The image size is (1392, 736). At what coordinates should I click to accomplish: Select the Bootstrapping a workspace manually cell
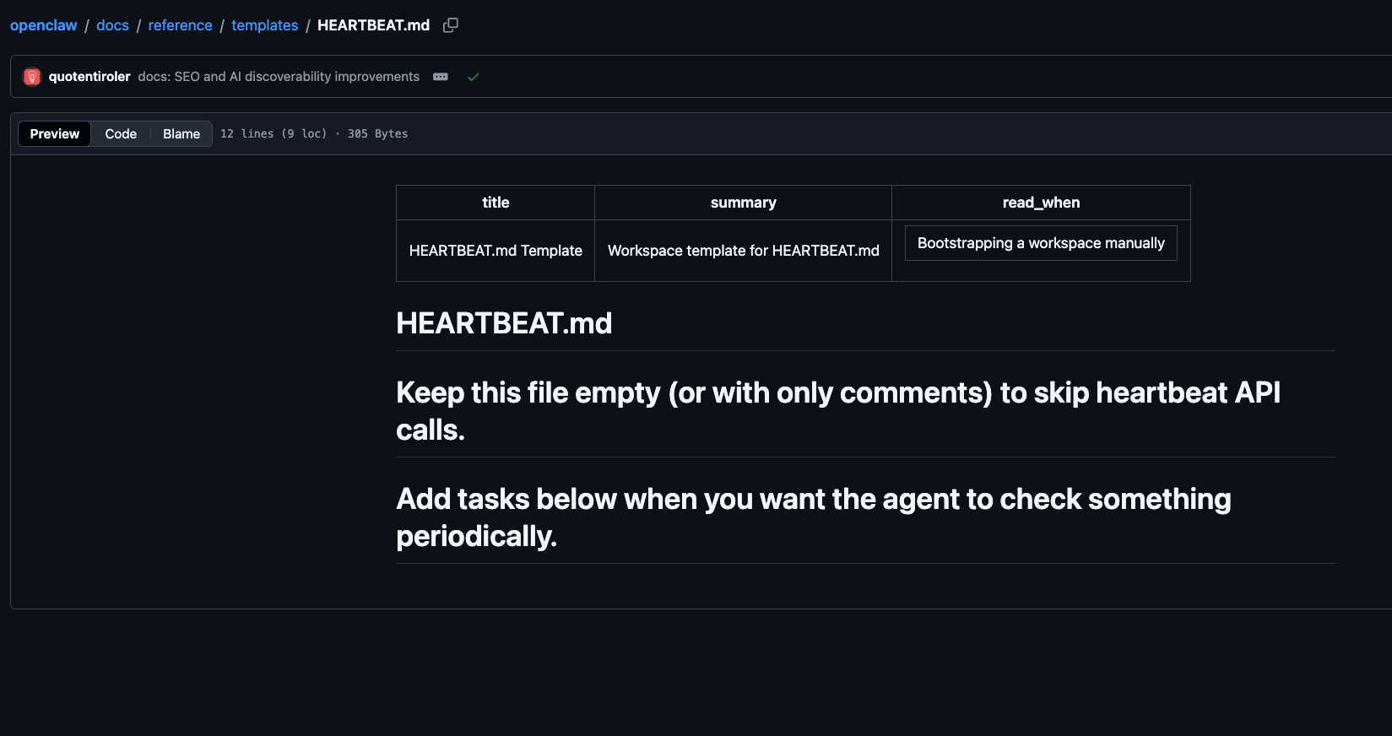[1041, 243]
